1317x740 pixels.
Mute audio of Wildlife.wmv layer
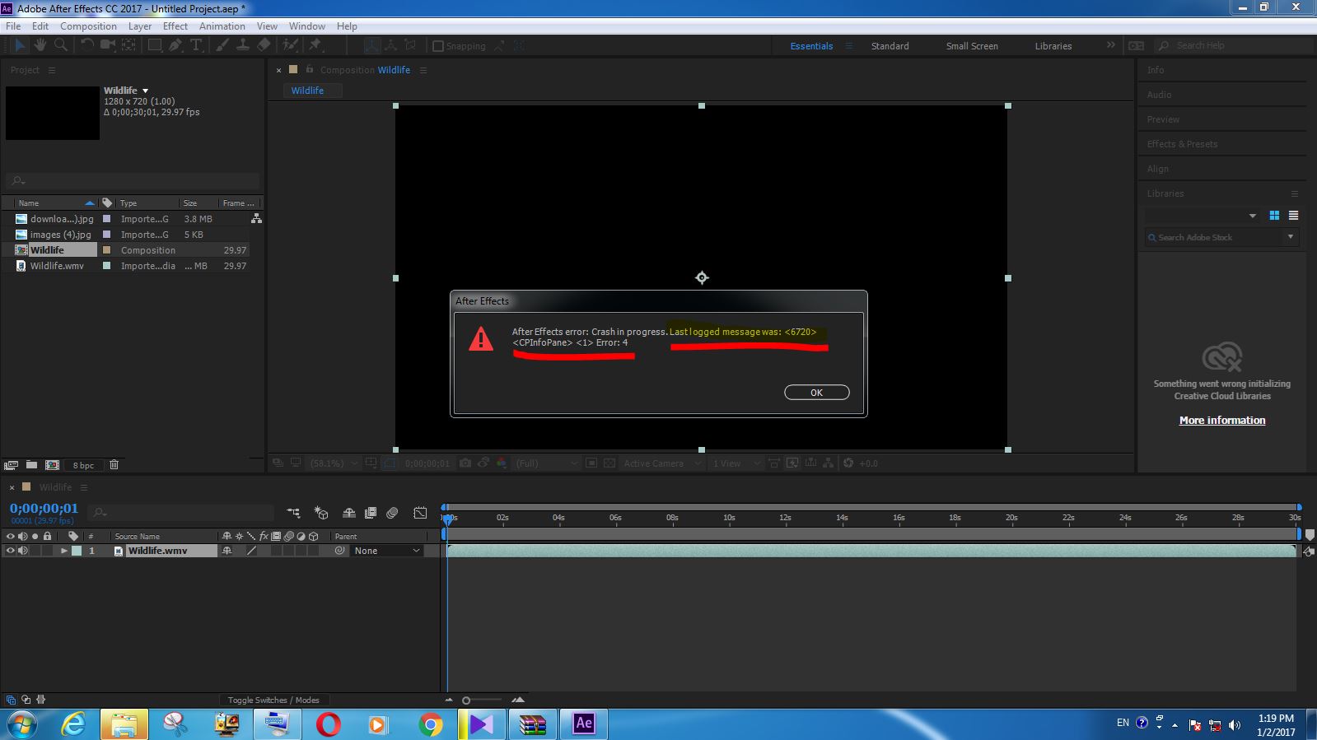23,551
